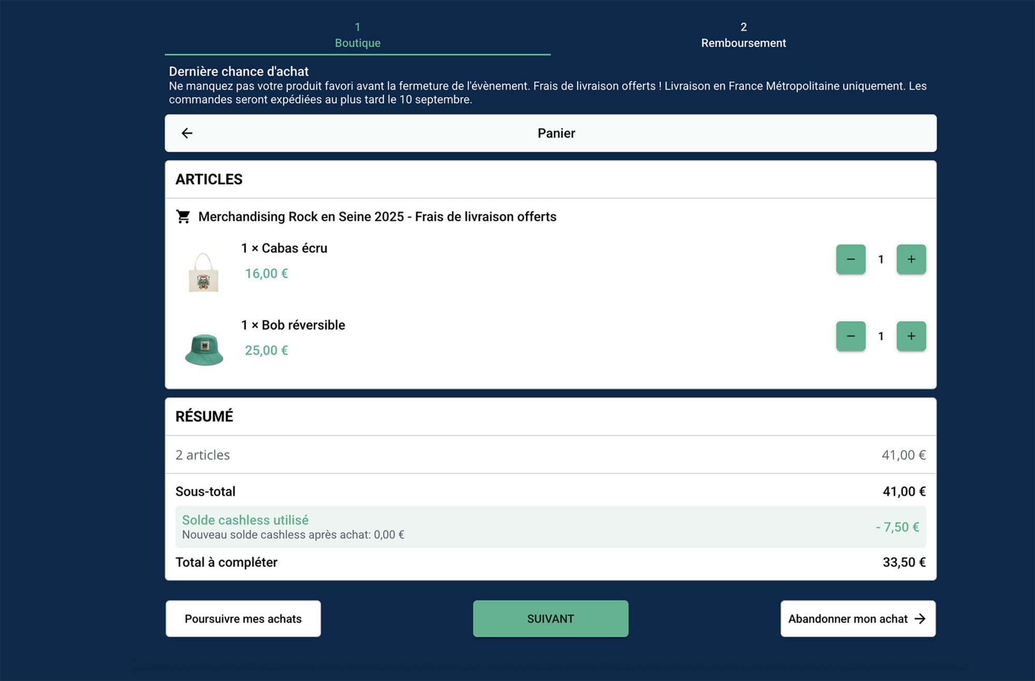The image size is (1035, 681).
Task: Click the Merchandising Rock en Seine 2025 heading
Action: 377,217
